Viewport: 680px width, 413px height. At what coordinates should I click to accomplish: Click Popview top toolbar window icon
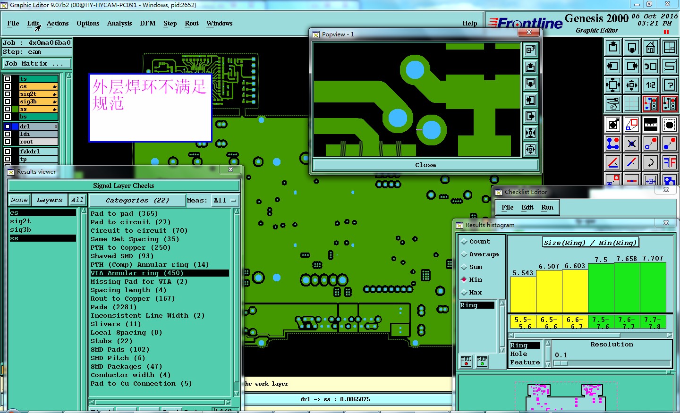coord(530,50)
